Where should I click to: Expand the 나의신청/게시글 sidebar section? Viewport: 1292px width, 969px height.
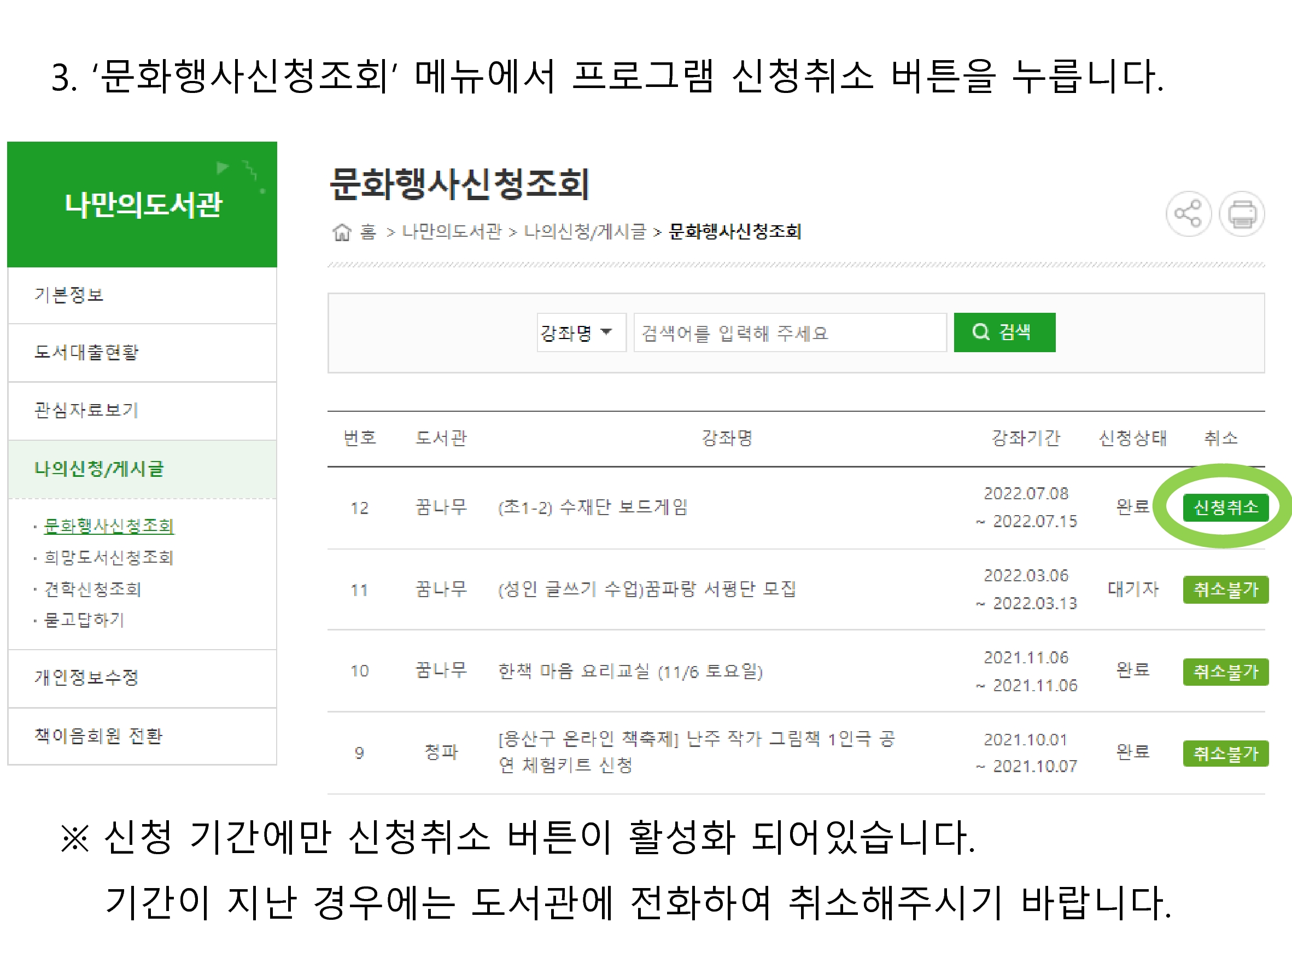point(100,469)
